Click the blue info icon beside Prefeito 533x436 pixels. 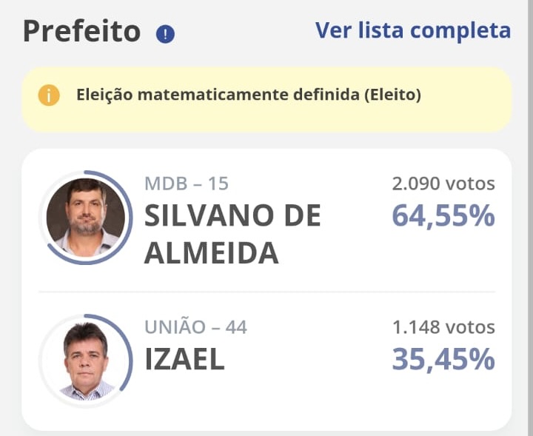[x=165, y=34]
